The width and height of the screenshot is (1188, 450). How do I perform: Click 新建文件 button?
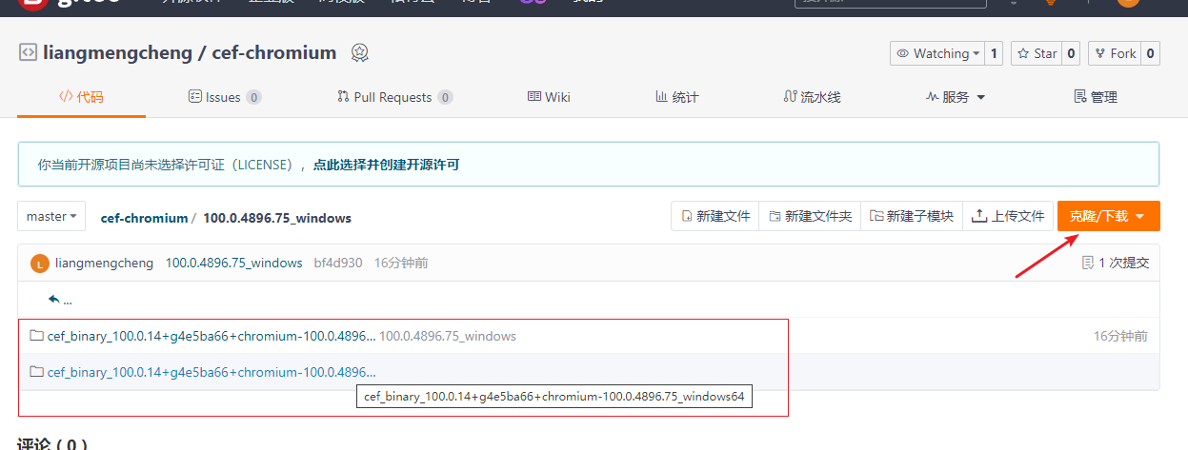[715, 216]
